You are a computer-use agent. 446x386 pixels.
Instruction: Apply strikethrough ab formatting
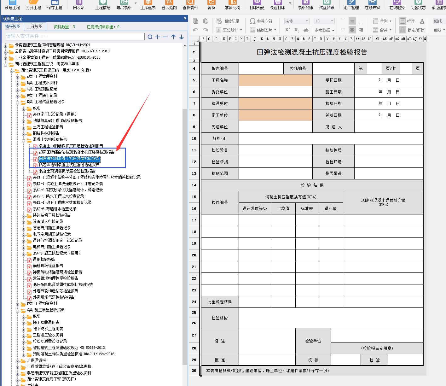(305, 30)
